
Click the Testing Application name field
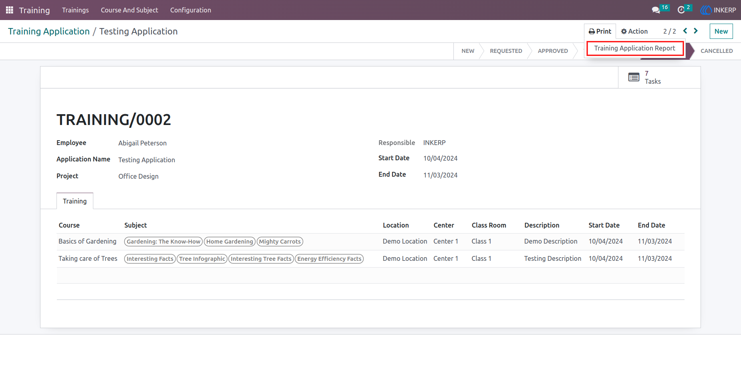147,160
